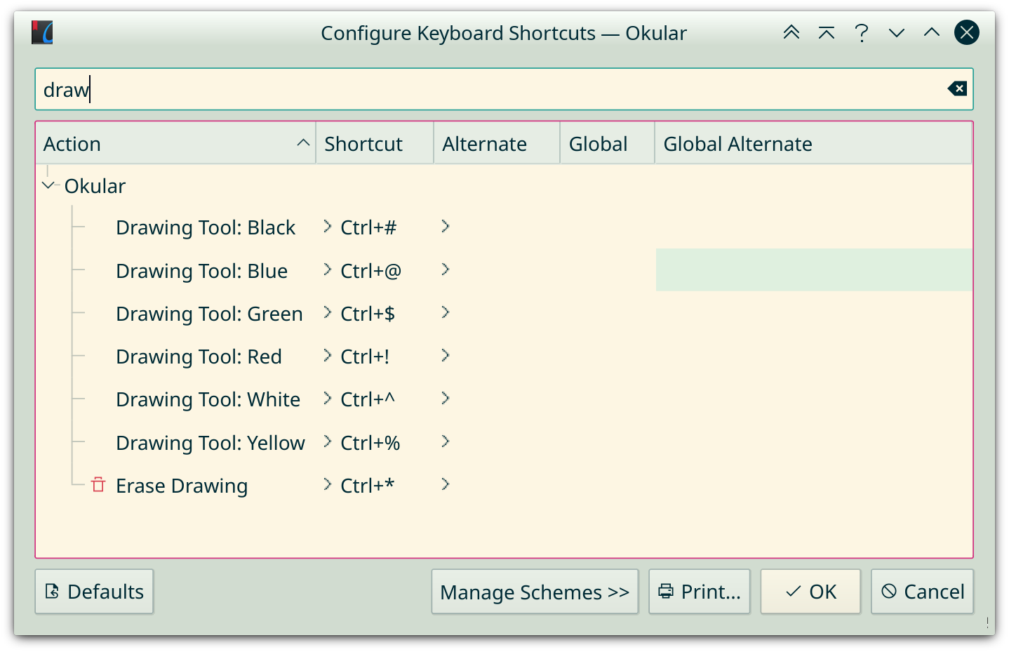Expand alternate shortcut for Drawing Tool: Blue

click(445, 270)
